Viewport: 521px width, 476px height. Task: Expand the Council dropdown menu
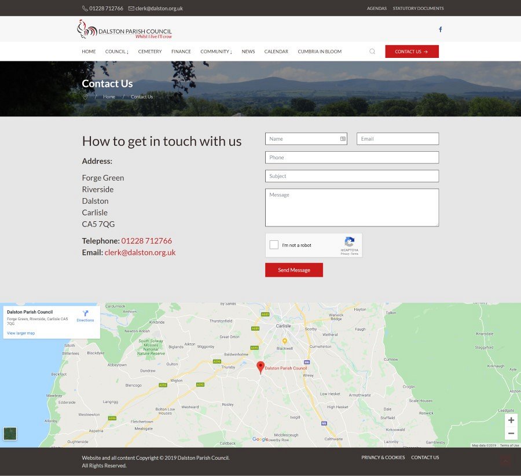[116, 52]
